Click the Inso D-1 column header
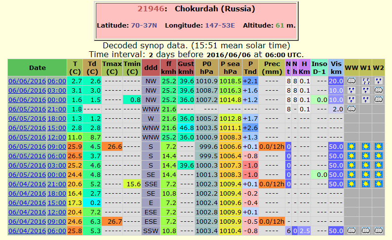 point(319,68)
